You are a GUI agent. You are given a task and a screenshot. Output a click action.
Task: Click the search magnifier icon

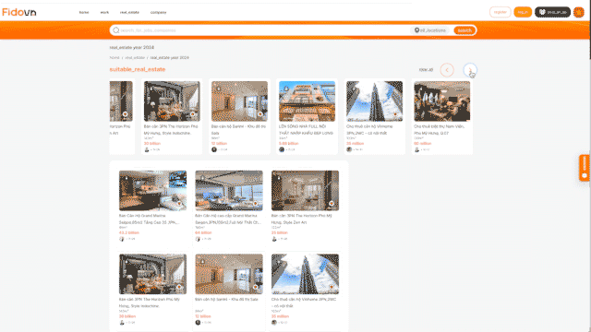pos(116,30)
